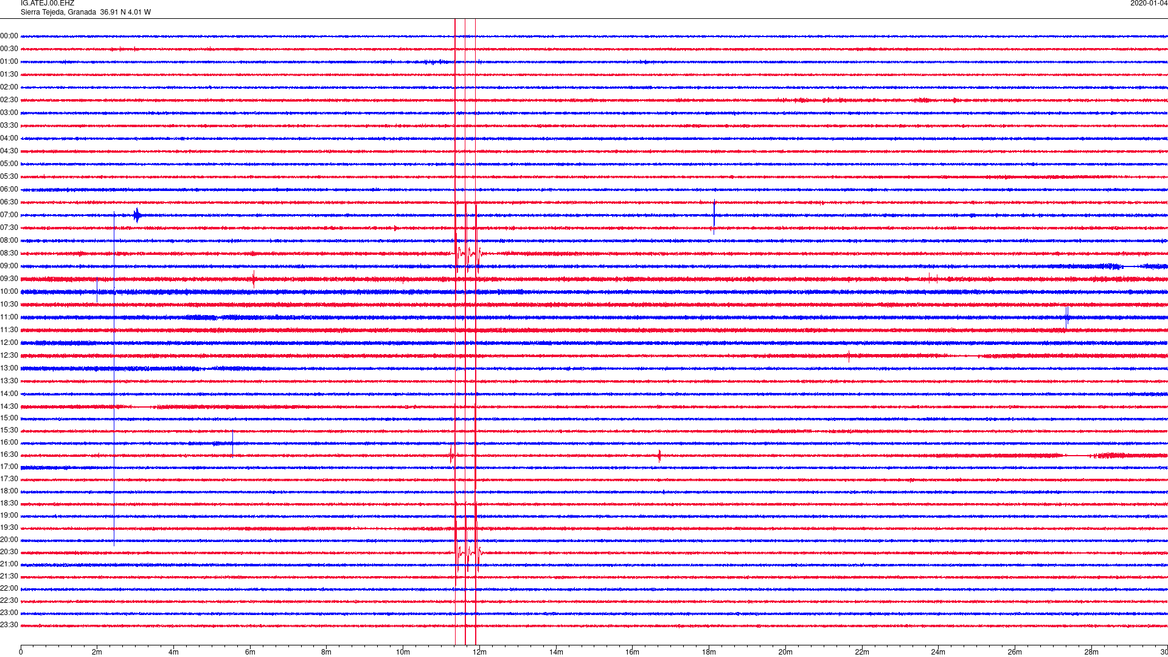
Task: Click the 6m tick label on time axis
Action: pos(250,652)
